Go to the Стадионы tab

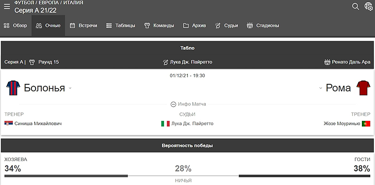[263, 26]
